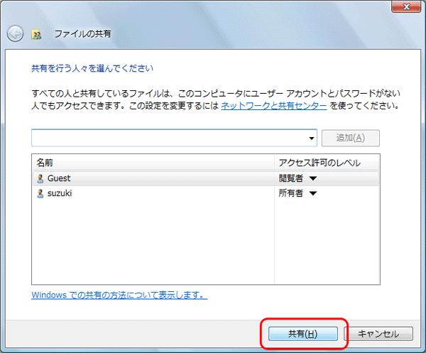Click the 共有を行う人々を選んでください heading

point(92,69)
